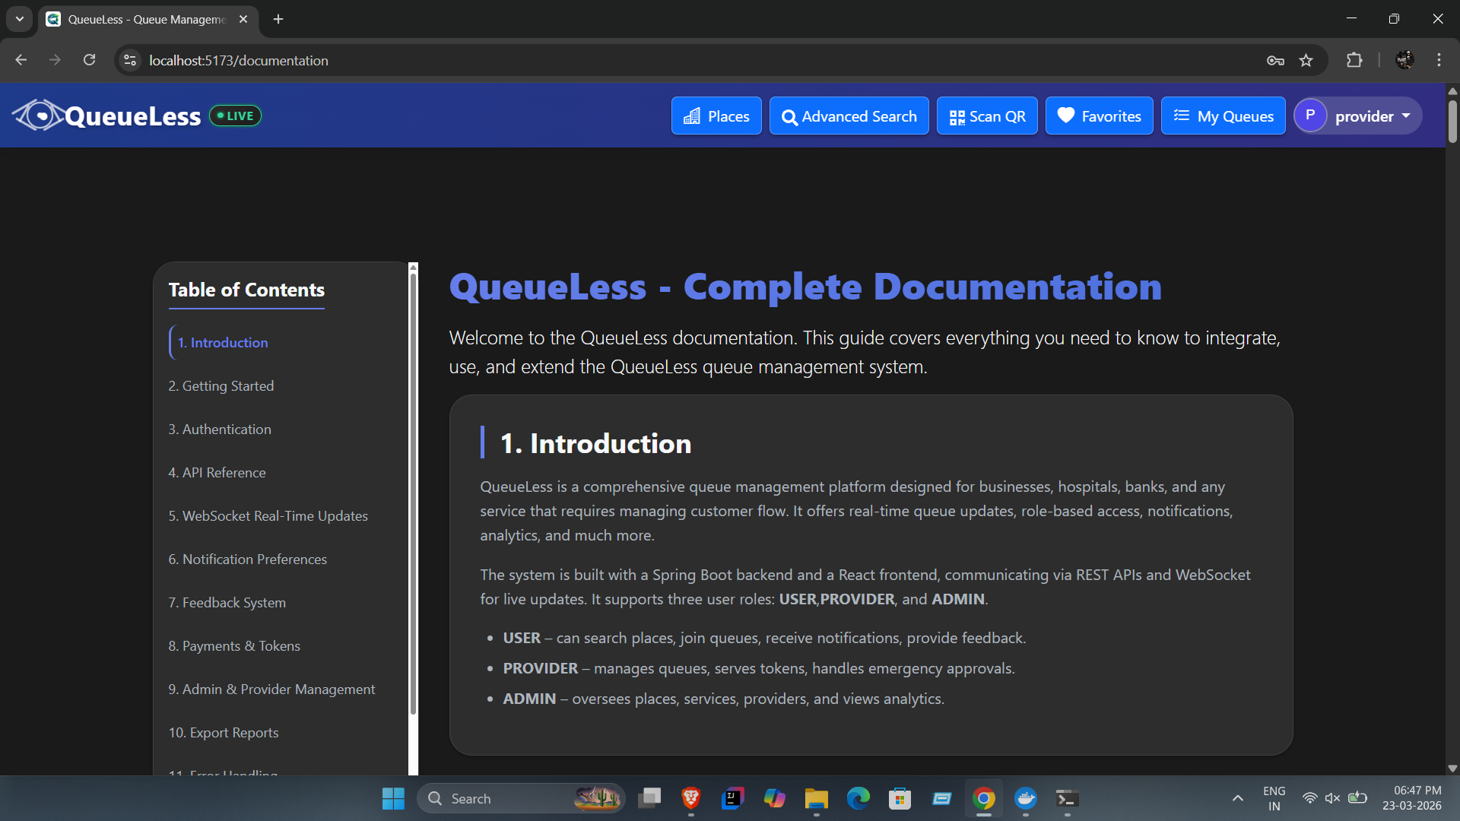The height and width of the screenshot is (821, 1460).
Task: Open the Windows Start menu
Action: tap(393, 798)
